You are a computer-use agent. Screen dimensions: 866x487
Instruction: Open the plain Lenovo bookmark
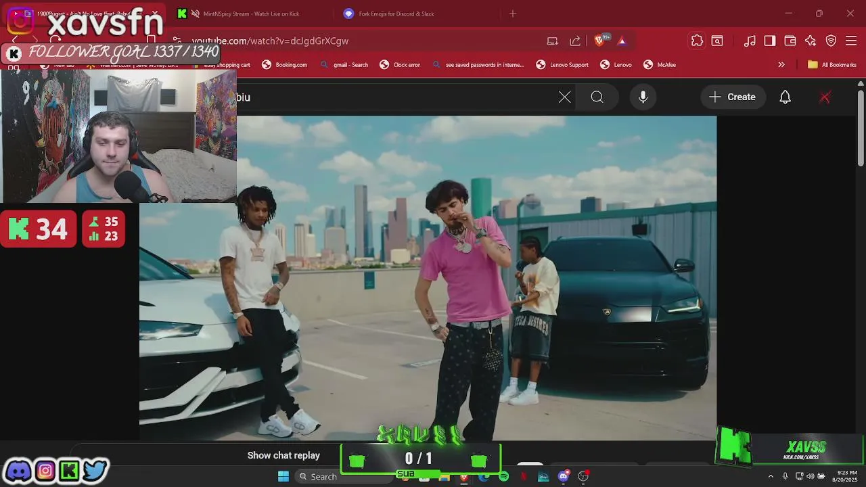616,65
